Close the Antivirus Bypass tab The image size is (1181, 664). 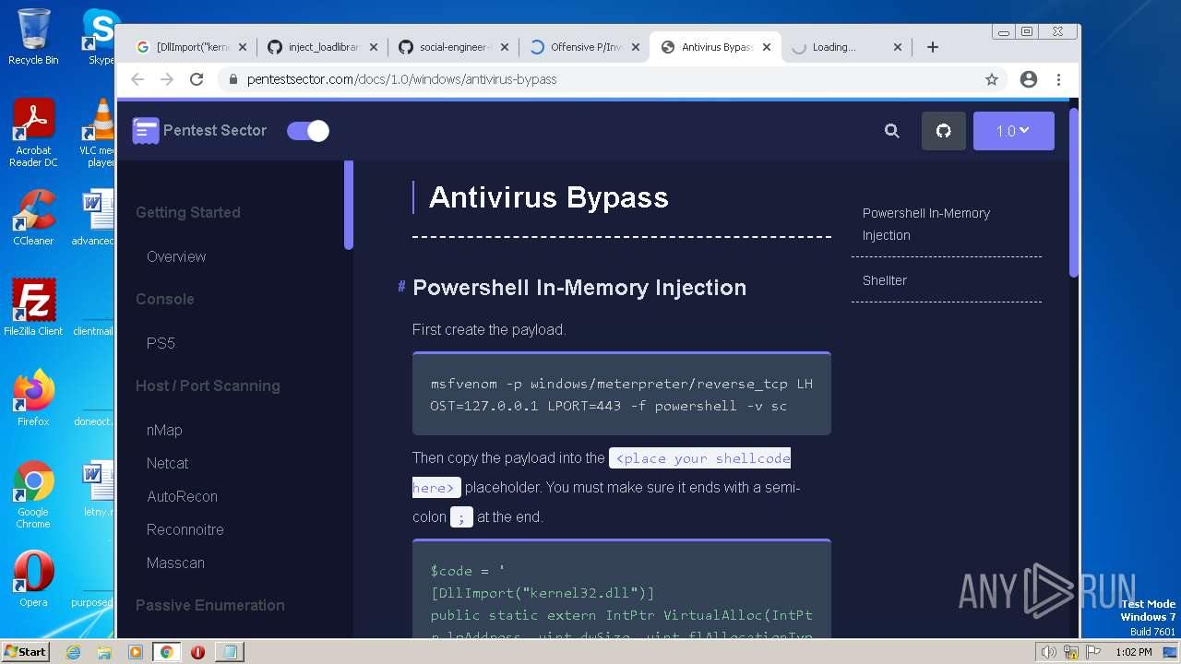767,47
